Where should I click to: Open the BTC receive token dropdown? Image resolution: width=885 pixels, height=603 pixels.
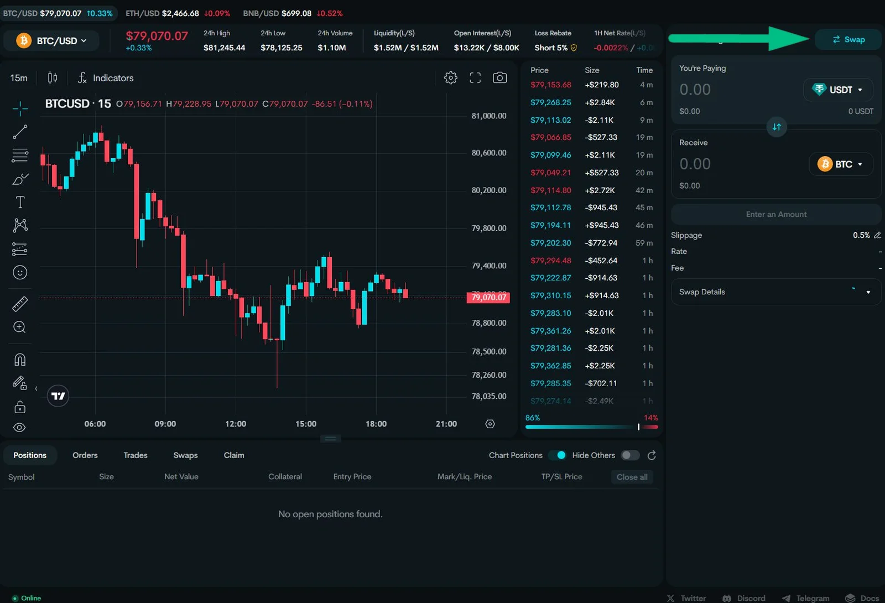(841, 164)
